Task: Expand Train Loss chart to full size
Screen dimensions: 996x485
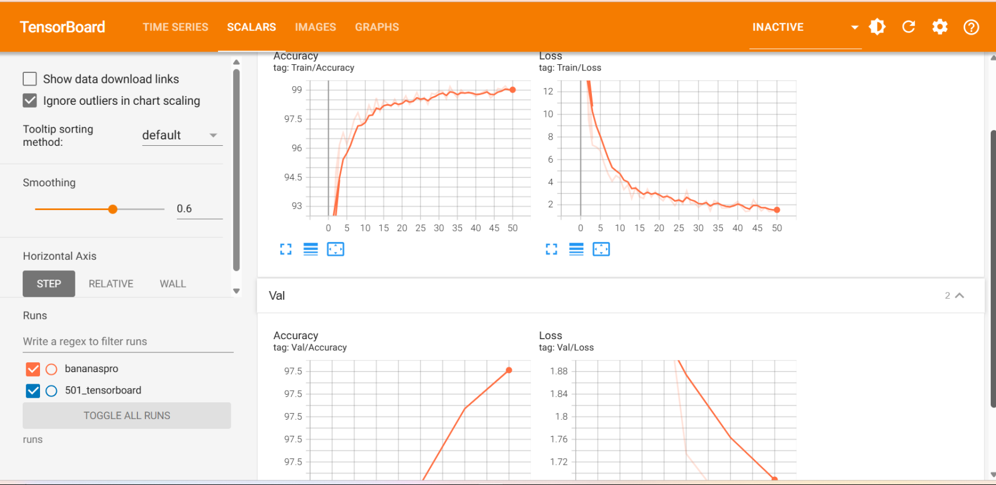Action: point(551,249)
